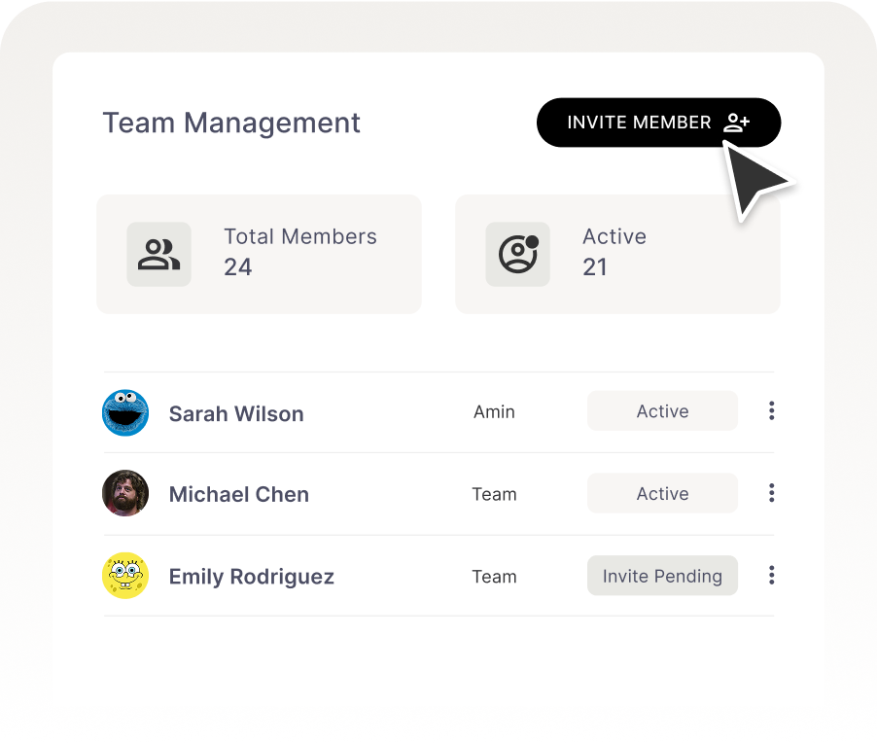Click Emily Rodriguez's SpongeBob avatar

click(x=125, y=576)
